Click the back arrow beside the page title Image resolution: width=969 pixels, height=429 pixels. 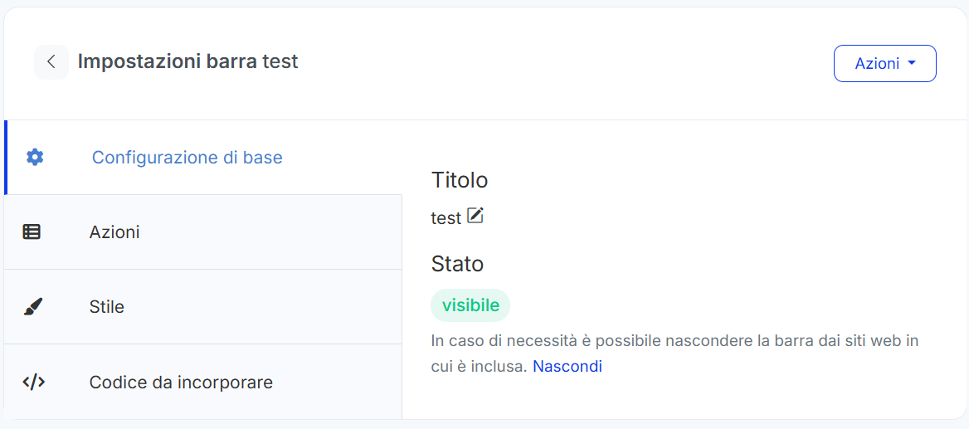(x=51, y=62)
